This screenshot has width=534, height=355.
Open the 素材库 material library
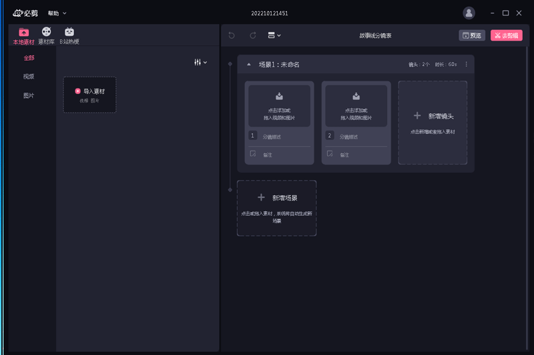tap(46, 36)
